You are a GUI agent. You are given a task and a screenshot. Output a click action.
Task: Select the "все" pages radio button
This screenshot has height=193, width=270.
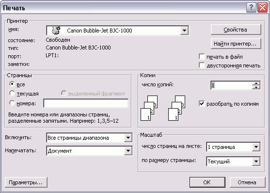pos(12,84)
